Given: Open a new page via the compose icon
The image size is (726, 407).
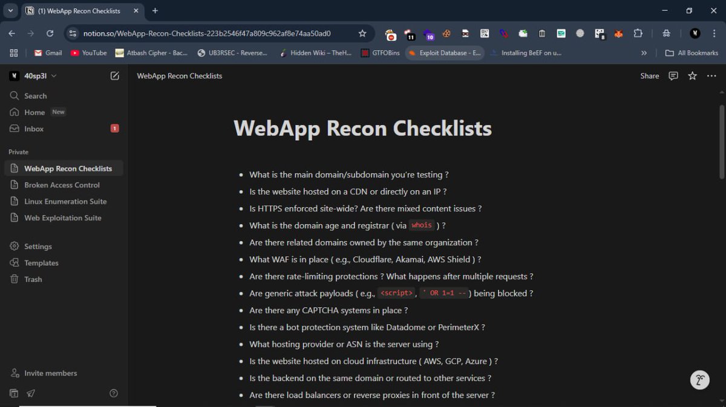Looking at the screenshot, I should coord(114,75).
